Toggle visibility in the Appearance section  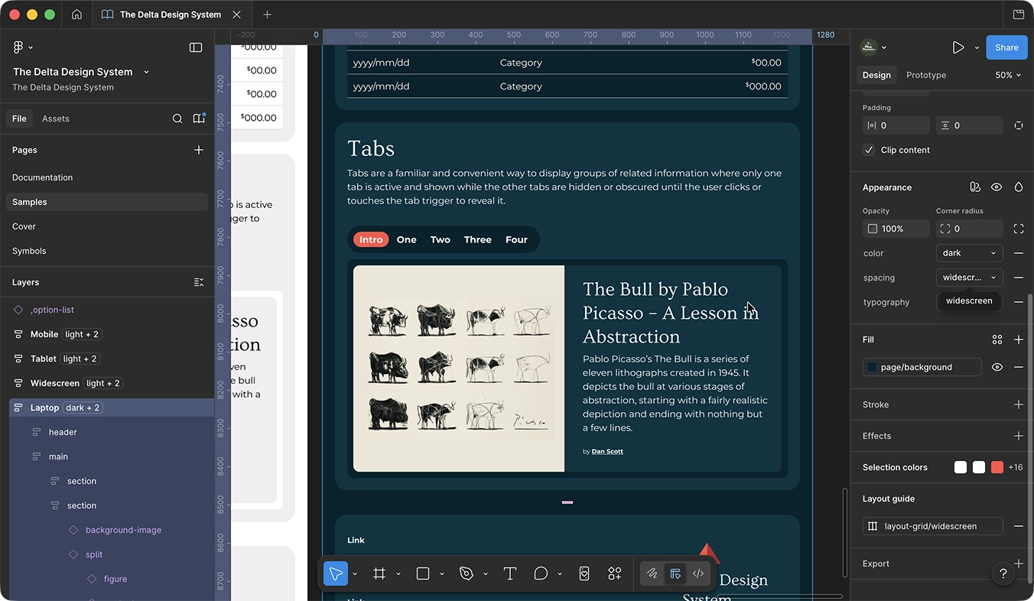pyautogui.click(x=996, y=187)
